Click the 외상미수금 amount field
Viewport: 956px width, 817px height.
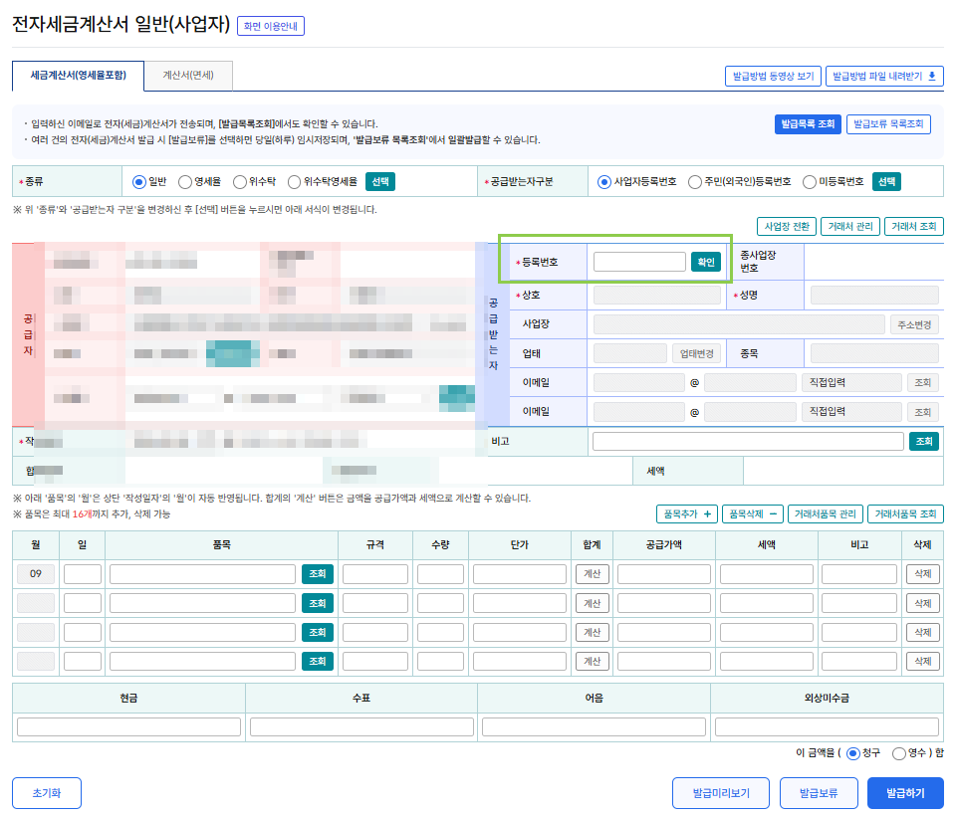pos(827,726)
